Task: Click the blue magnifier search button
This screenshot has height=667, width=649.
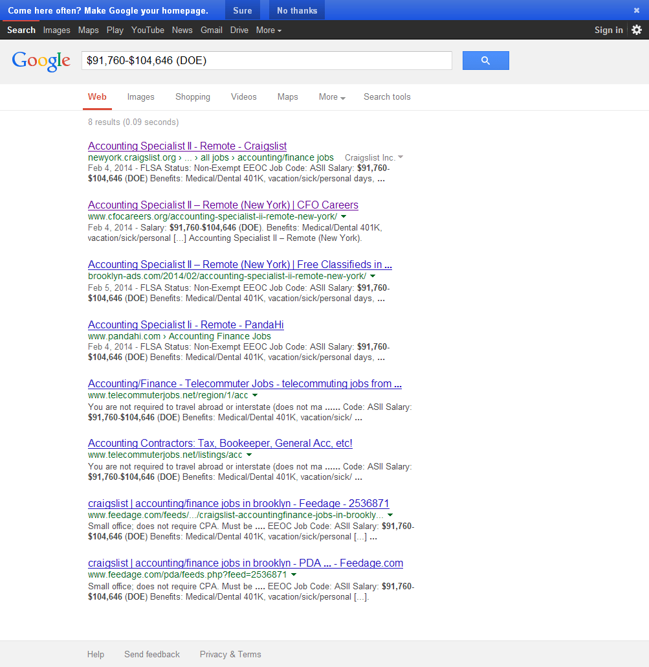Action: pyautogui.click(x=485, y=60)
